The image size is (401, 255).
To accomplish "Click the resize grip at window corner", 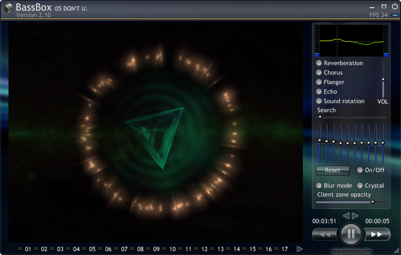I will tap(396, 250).
